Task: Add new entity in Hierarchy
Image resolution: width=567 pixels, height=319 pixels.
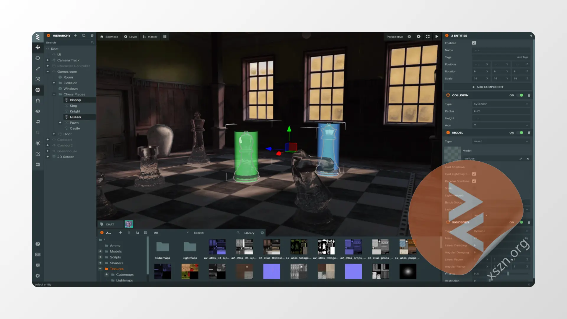Action: coord(75,35)
